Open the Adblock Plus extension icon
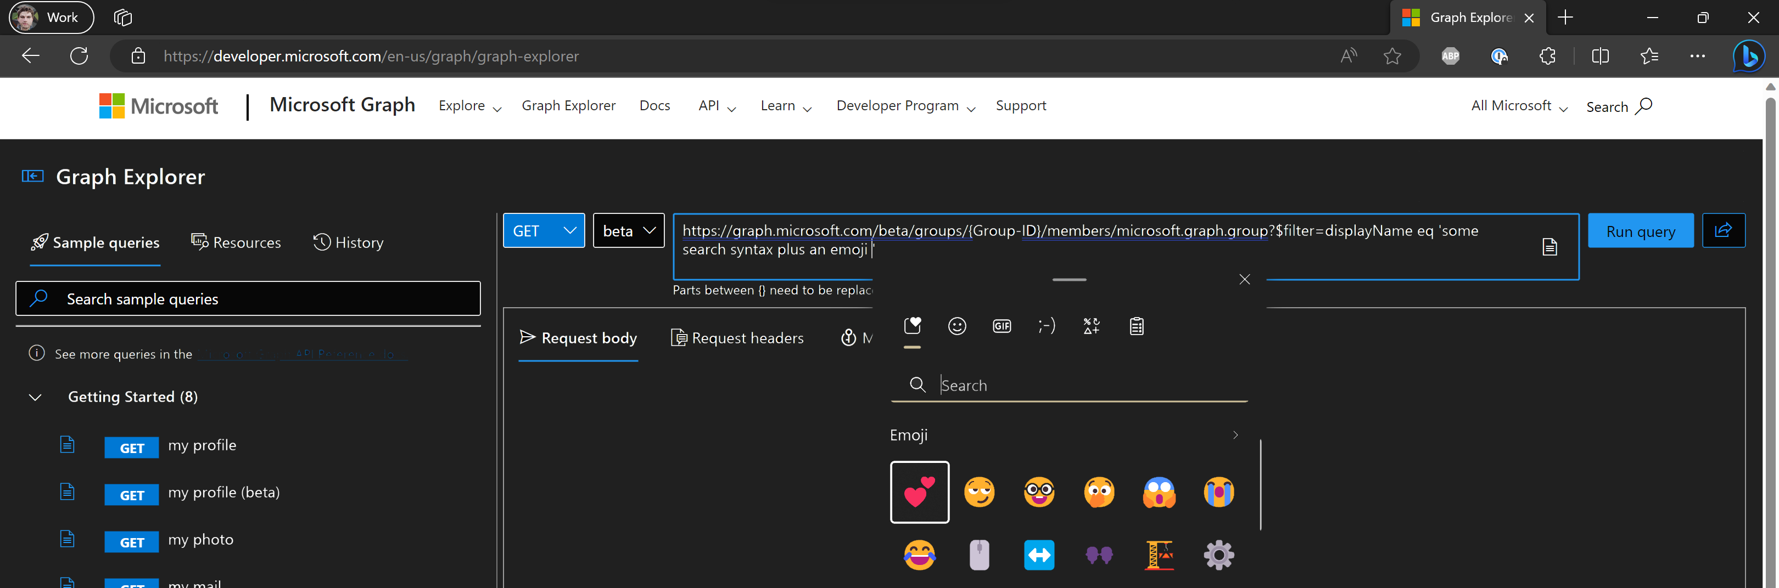Viewport: 1779px width, 588px height. point(1450,56)
